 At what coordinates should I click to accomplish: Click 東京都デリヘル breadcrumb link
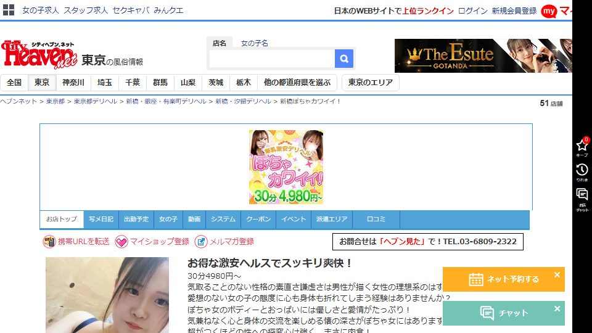pyautogui.click(x=96, y=101)
